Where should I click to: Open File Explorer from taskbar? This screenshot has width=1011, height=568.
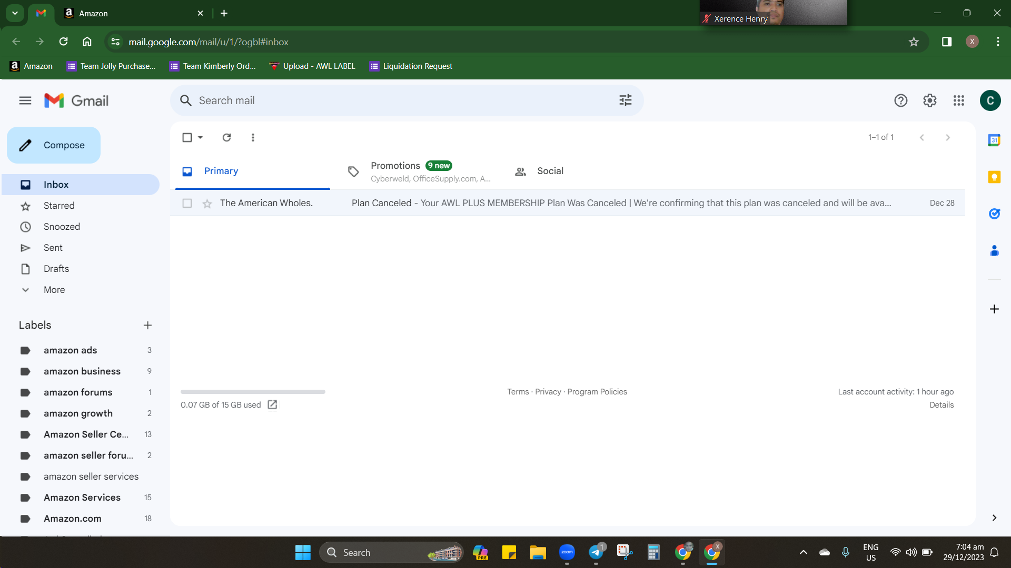(x=538, y=552)
